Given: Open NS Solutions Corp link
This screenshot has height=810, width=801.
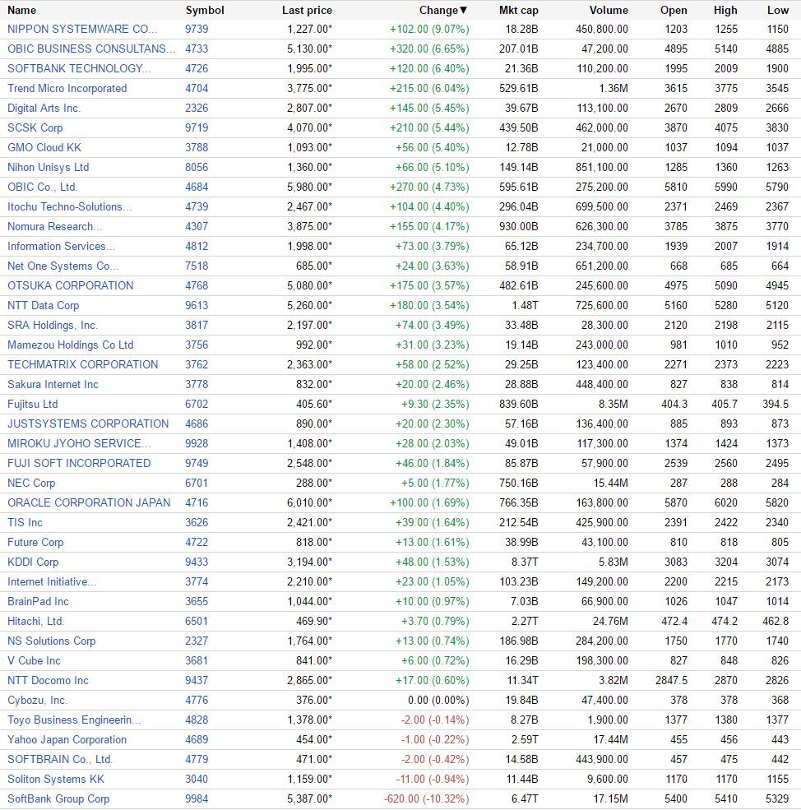Looking at the screenshot, I should [x=52, y=641].
